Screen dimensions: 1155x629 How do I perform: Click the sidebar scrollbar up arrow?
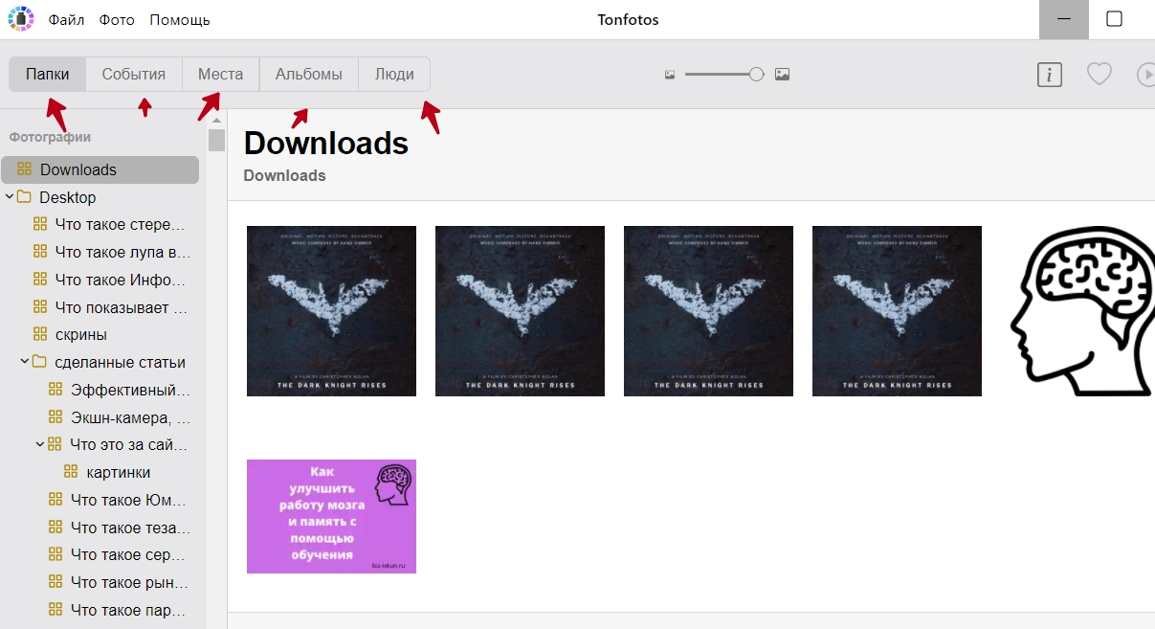tap(216, 120)
